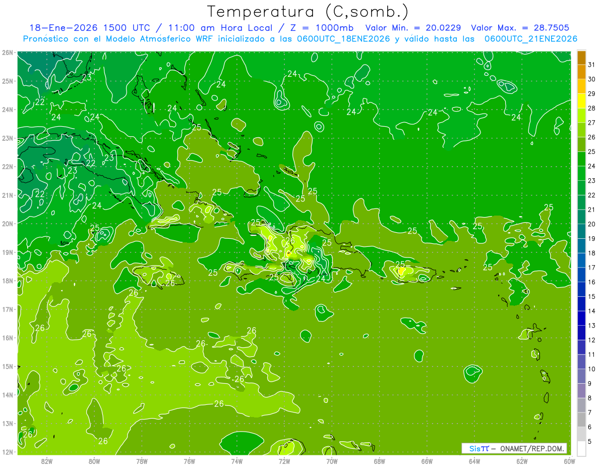The width and height of the screenshot is (605, 468).
Task: Click the initialization time "0600UTC_18ENE2026"
Action: tap(342, 39)
